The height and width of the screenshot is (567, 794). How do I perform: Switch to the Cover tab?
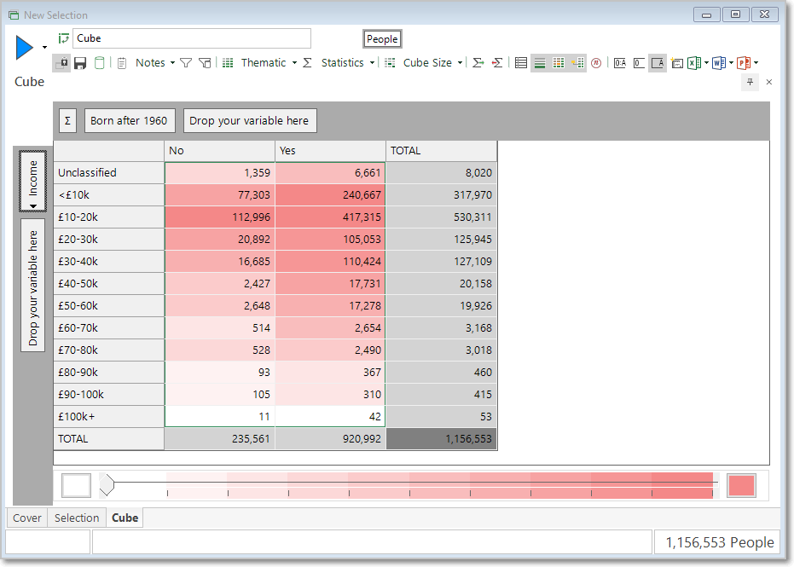(26, 518)
